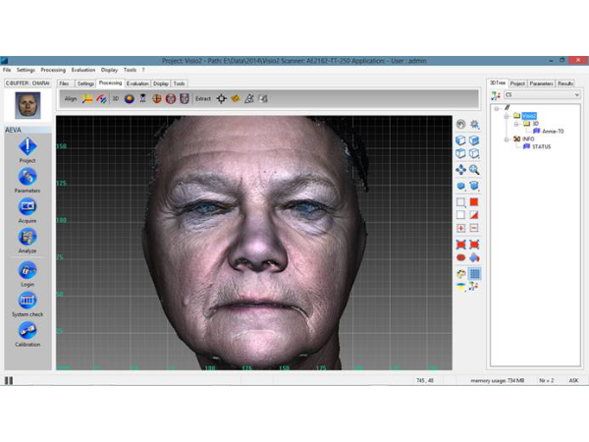Screen dimensions: 589x442
Task: Open the color palette icon
Action: coord(461,274)
